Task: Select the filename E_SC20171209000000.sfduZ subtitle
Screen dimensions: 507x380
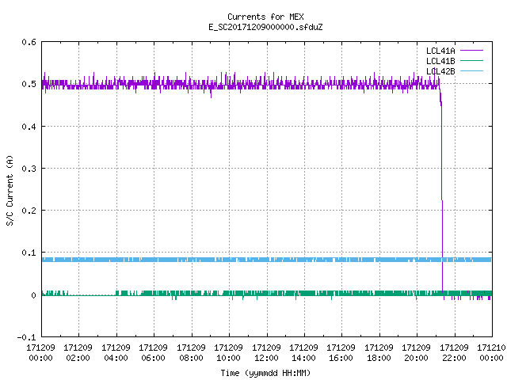Action: 265,27
